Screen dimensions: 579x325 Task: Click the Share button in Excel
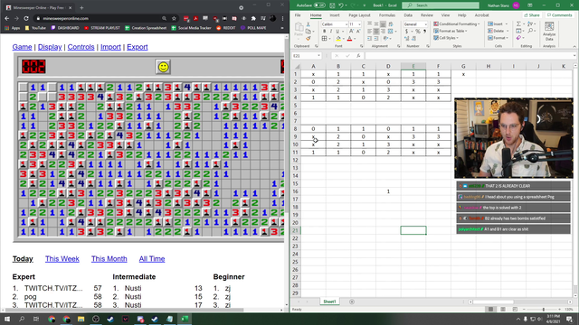coord(532,15)
